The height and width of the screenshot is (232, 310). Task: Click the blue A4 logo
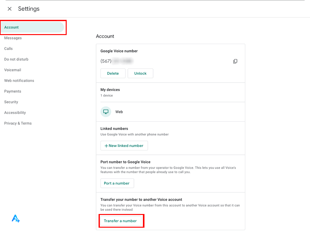[16, 219]
